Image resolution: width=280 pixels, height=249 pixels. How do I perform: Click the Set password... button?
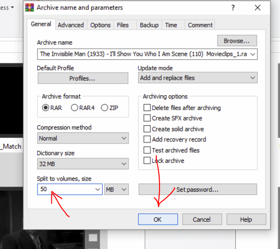tap(198, 189)
